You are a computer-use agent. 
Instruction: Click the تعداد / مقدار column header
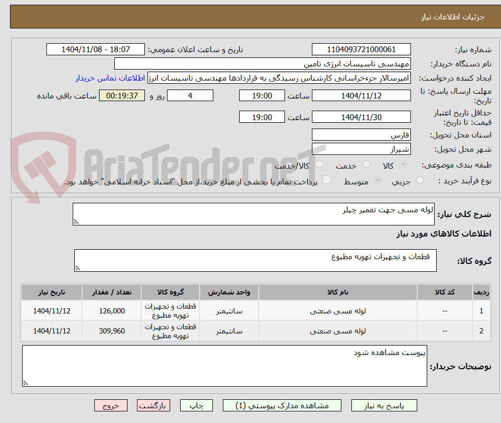click(112, 292)
